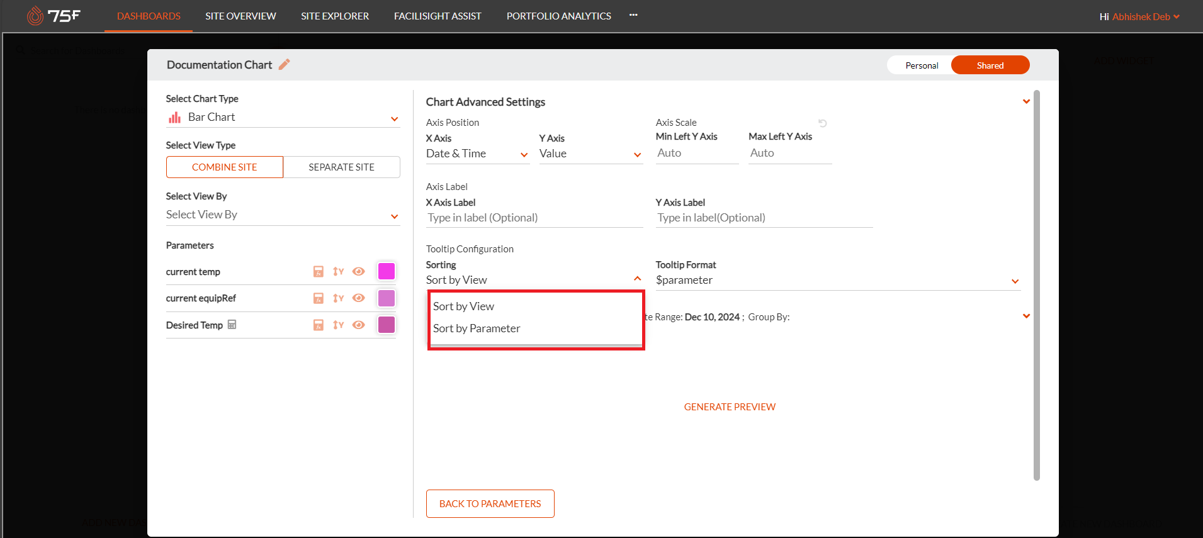Click the gray calculator icon beside Desired Temp

click(x=232, y=325)
